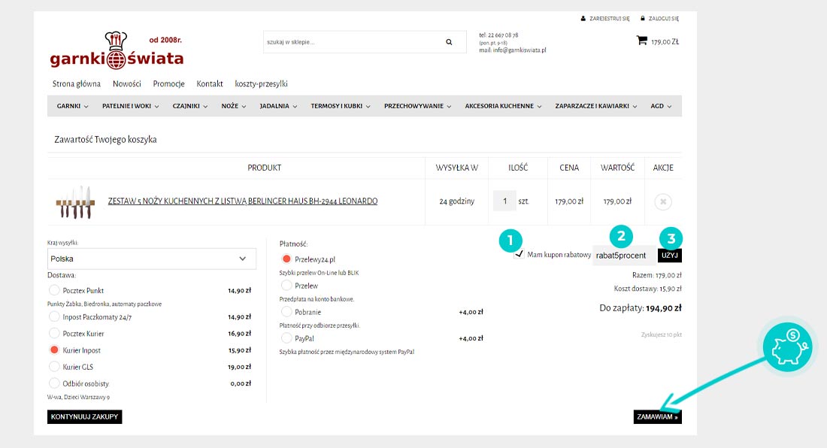The height and width of the screenshot is (448, 827).
Task: Open the Nowości page
Action: click(x=126, y=83)
